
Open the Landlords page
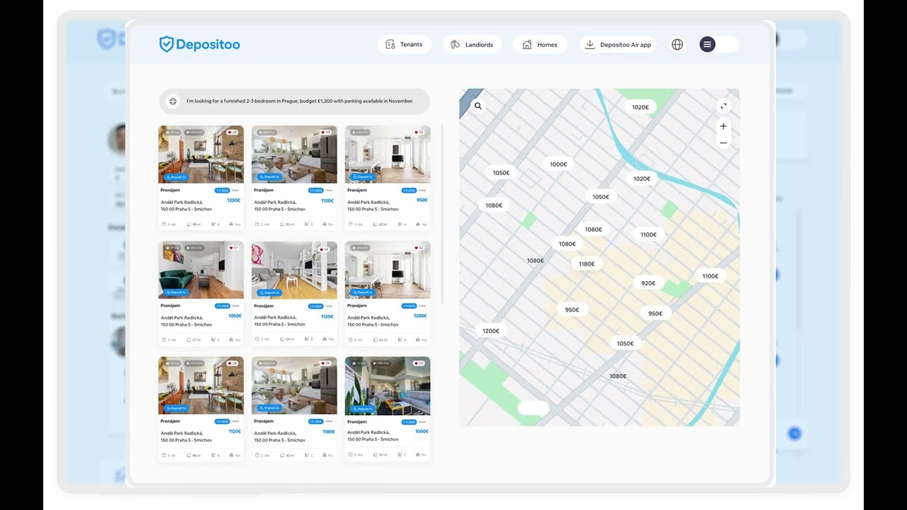[472, 45]
